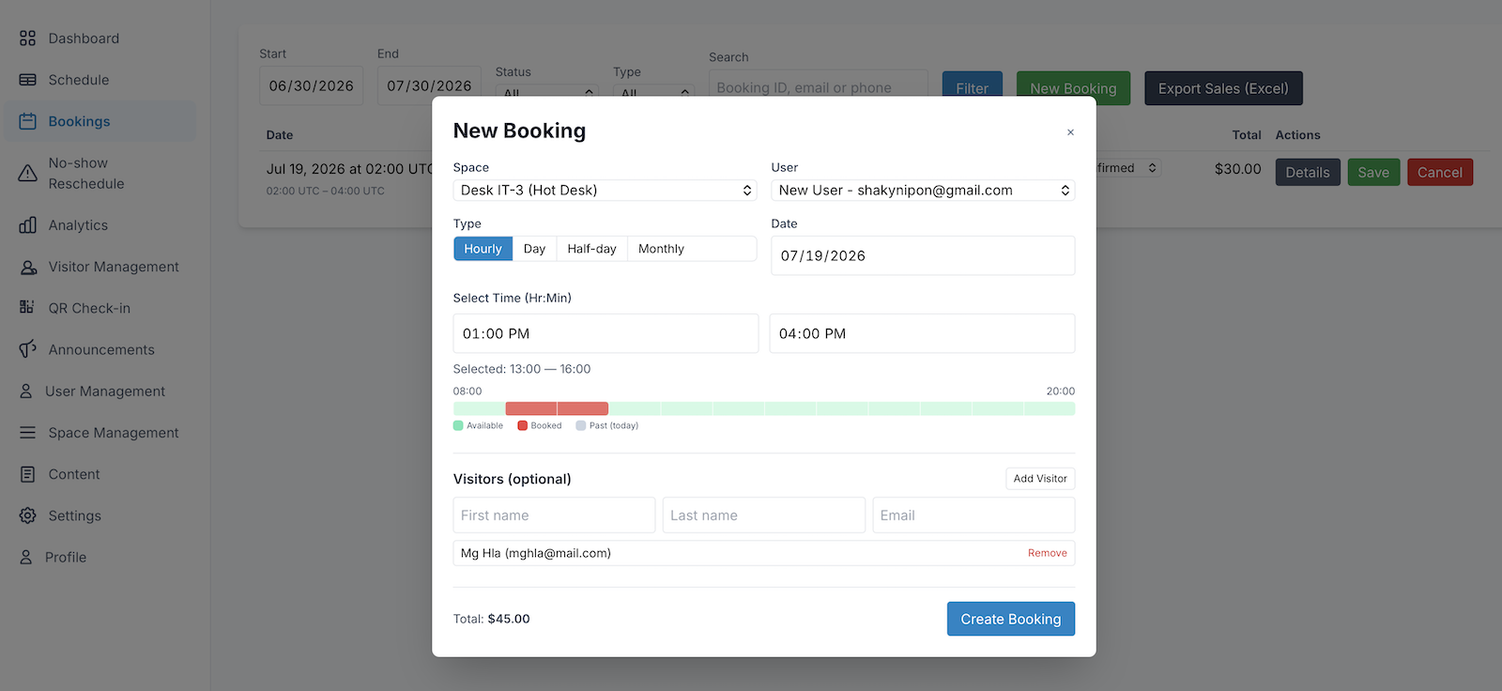Open the Type filter dropdown
Image resolution: width=1502 pixels, height=691 pixels.
[x=654, y=91]
